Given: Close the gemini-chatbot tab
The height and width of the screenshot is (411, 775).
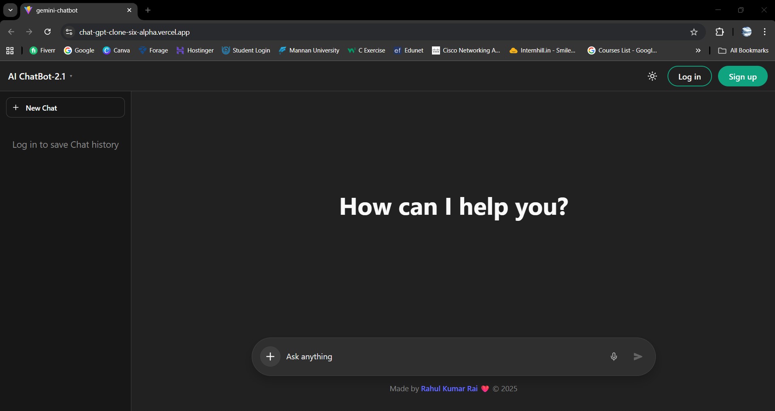Looking at the screenshot, I should (x=129, y=10).
